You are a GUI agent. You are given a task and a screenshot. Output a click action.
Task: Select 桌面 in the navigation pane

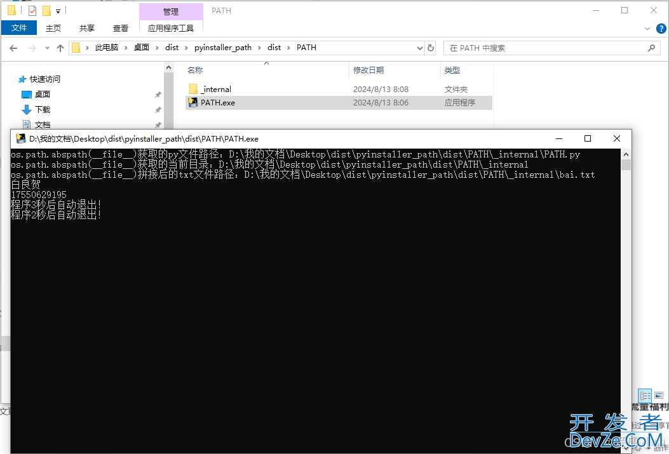tap(42, 94)
